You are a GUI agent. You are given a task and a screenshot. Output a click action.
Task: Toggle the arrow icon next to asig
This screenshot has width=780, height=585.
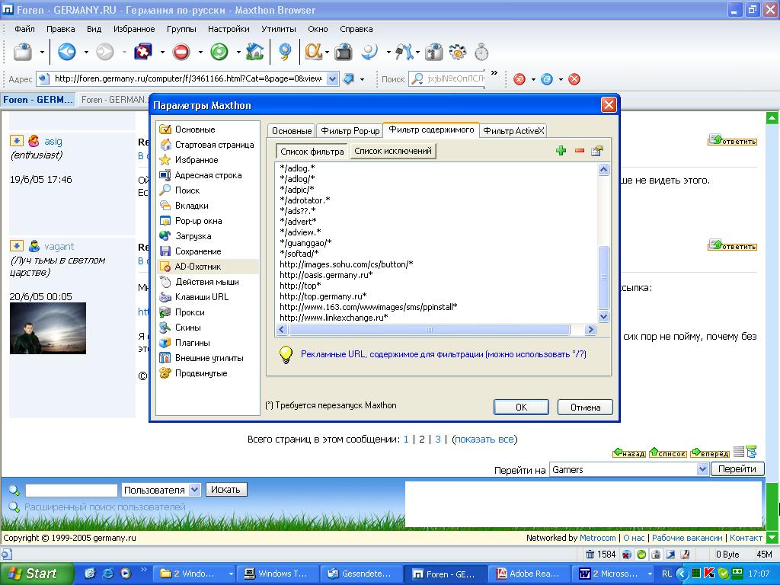pos(17,141)
